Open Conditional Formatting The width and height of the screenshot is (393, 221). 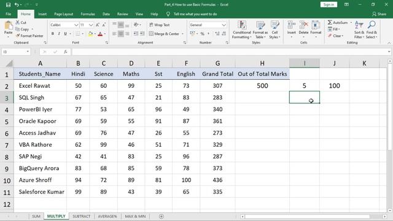click(241, 30)
